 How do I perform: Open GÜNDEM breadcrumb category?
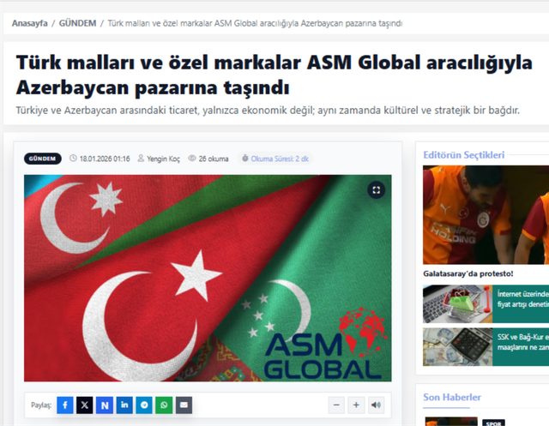77,23
